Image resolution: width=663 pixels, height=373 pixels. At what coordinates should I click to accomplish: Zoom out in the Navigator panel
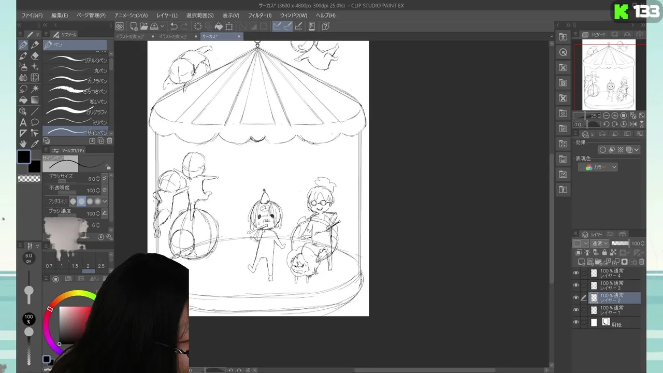click(x=606, y=116)
